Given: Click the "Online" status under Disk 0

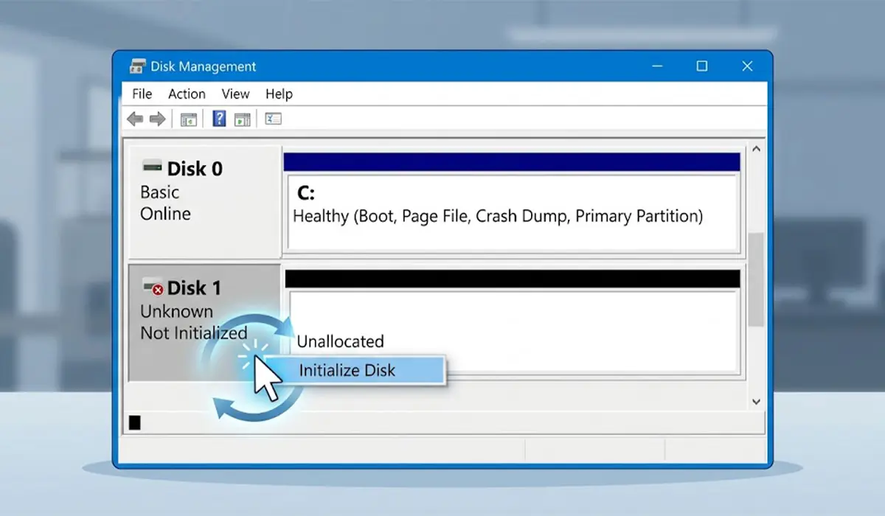Looking at the screenshot, I should point(165,214).
